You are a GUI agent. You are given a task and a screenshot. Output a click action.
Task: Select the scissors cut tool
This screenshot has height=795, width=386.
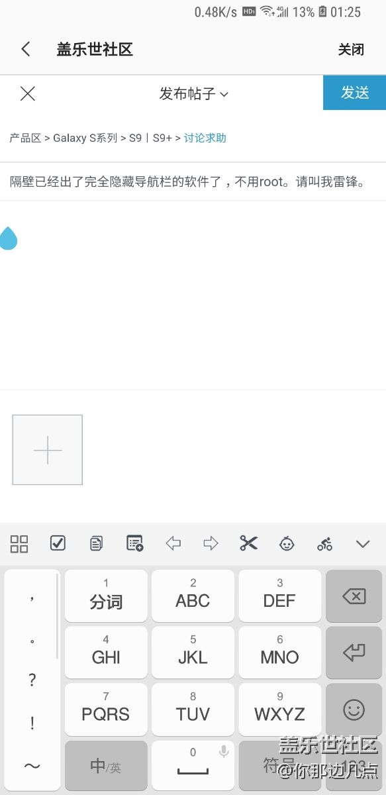click(248, 544)
